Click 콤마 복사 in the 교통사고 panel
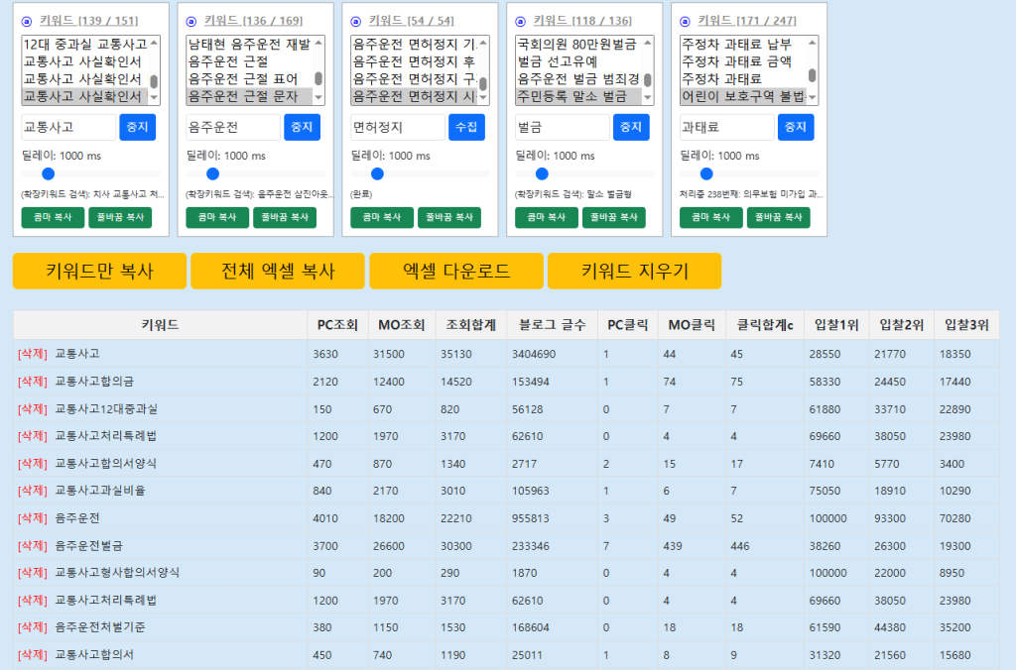 pyautogui.click(x=53, y=217)
